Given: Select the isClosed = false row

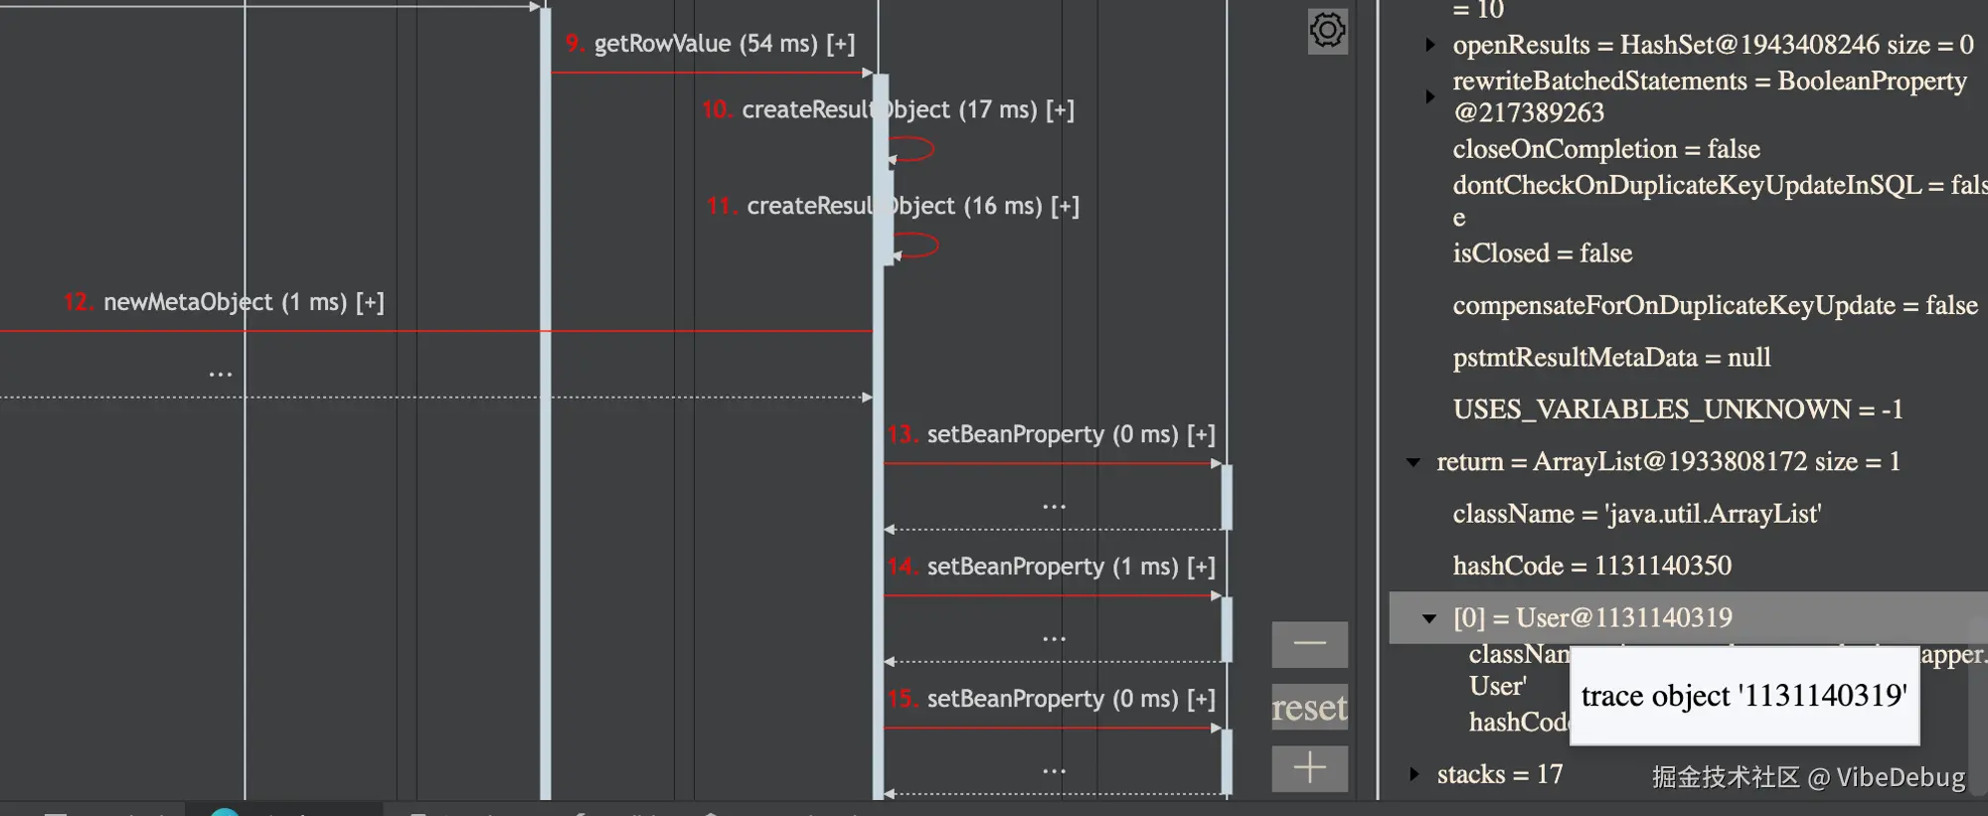Looking at the screenshot, I should tap(1543, 253).
